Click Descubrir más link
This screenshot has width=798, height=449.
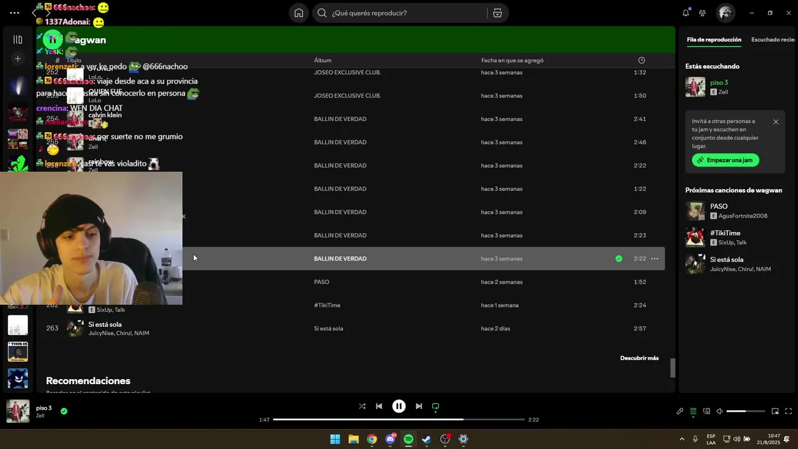point(639,358)
